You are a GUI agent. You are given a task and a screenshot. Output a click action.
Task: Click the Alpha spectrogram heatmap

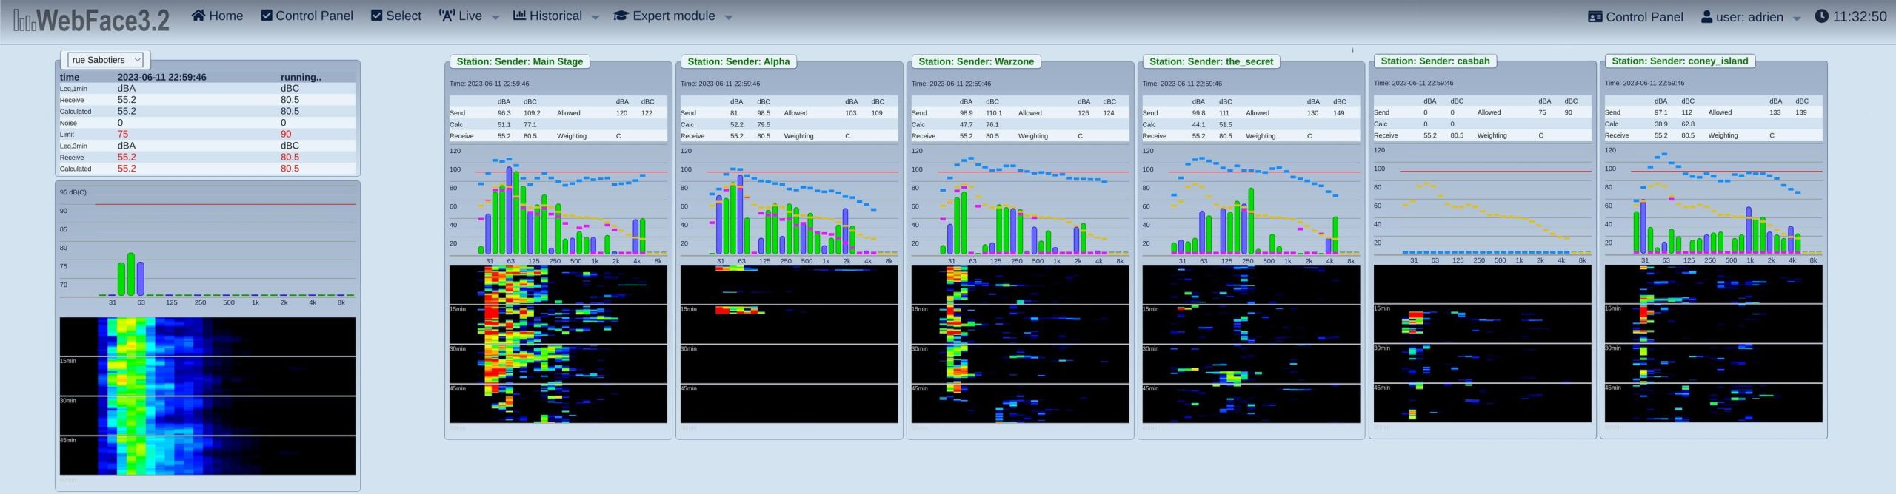pyautogui.click(x=789, y=344)
